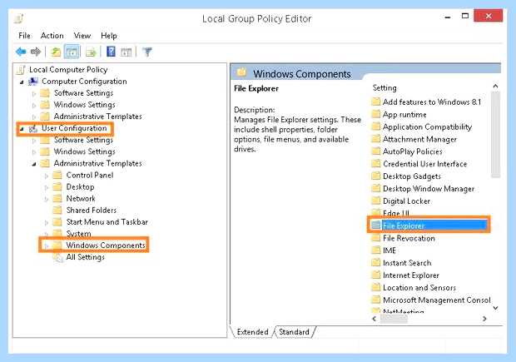Select System in the tree
The width and height of the screenshot is (516, 362).
click(x=78, y=234)
